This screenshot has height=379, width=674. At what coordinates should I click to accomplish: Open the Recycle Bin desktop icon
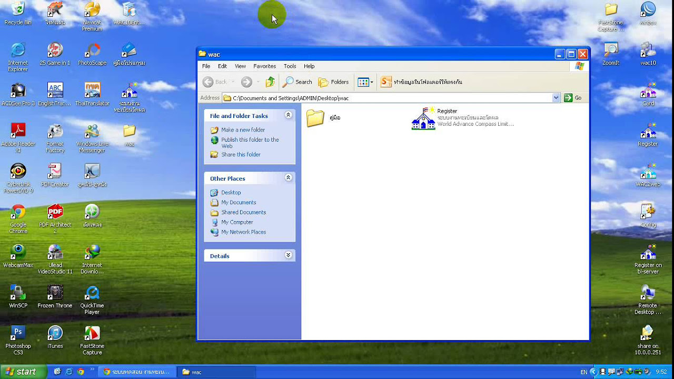click(x=18, y=13)
